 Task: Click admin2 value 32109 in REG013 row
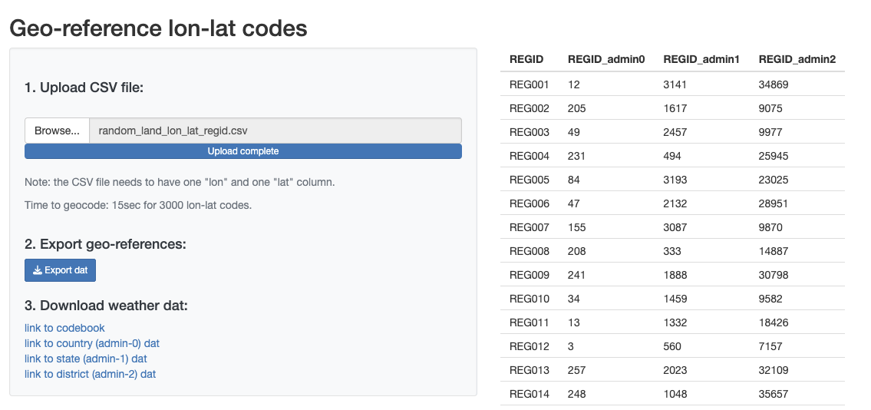[x=774, y=371]
